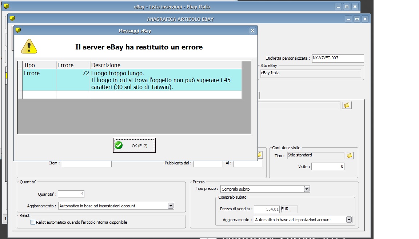Maximize the Anagrafica Articolo eBay window
Screen dimensions: 419x239
click(357, 19)
